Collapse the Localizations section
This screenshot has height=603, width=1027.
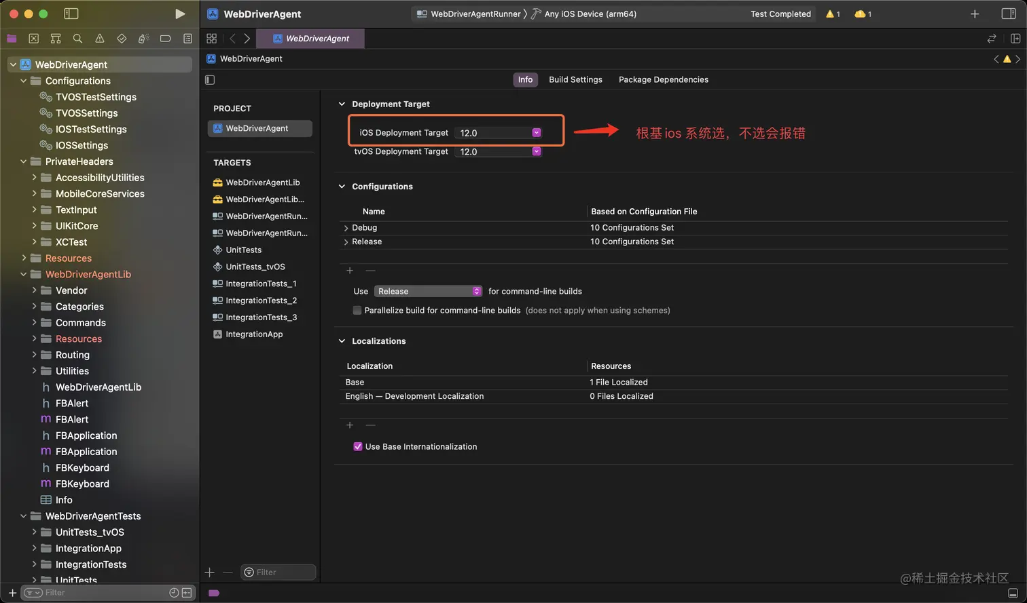click(x=342, y=341)
